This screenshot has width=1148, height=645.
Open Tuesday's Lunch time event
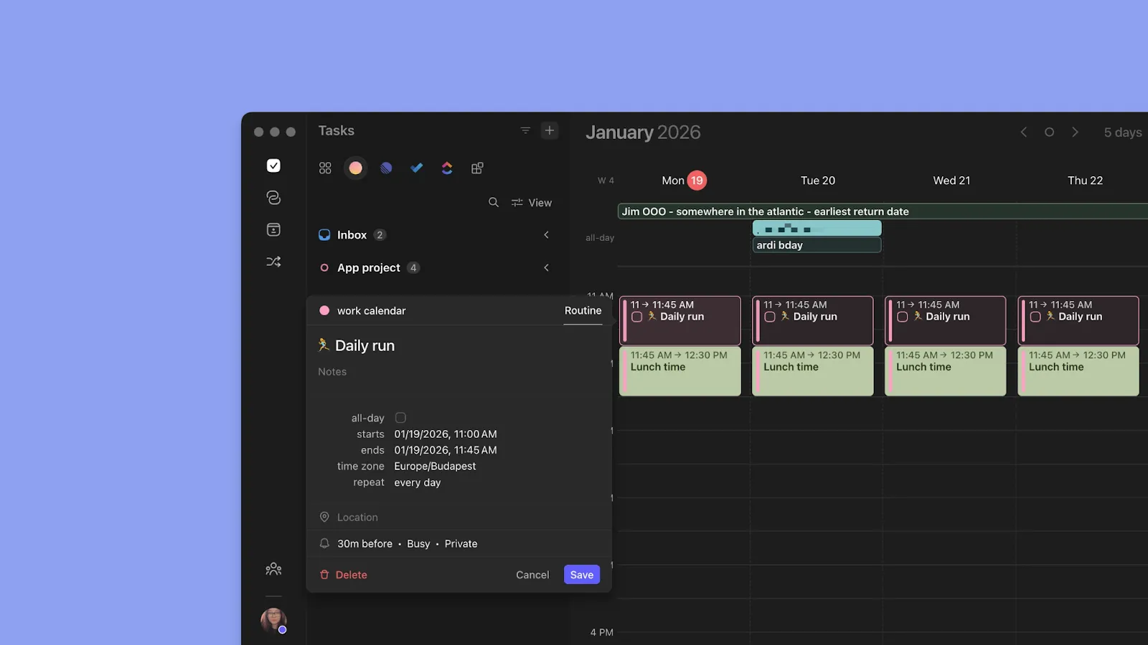point(813,371)
